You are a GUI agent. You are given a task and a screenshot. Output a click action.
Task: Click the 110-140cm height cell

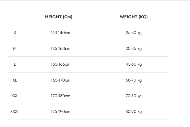click(60, 33)
